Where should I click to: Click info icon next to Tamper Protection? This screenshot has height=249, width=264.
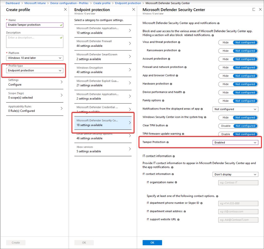click(168, 142)
